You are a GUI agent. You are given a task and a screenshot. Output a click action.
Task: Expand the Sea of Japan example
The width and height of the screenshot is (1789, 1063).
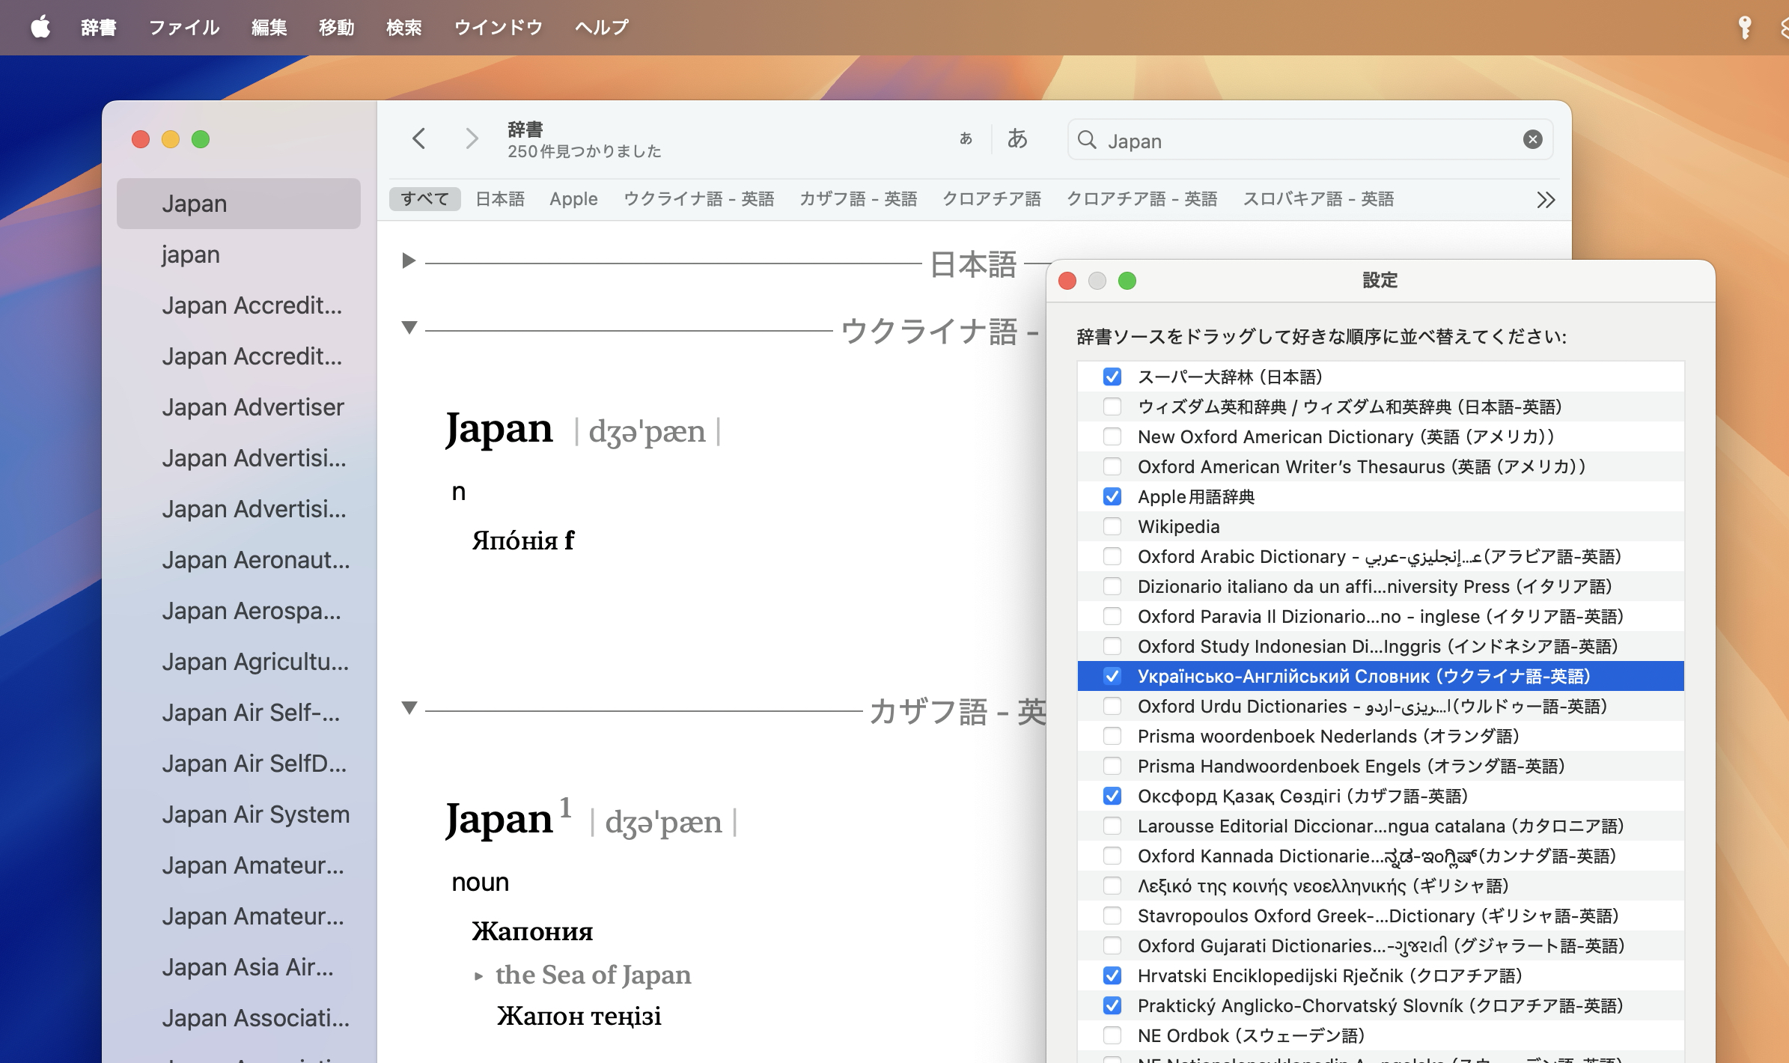click(478, 976)
